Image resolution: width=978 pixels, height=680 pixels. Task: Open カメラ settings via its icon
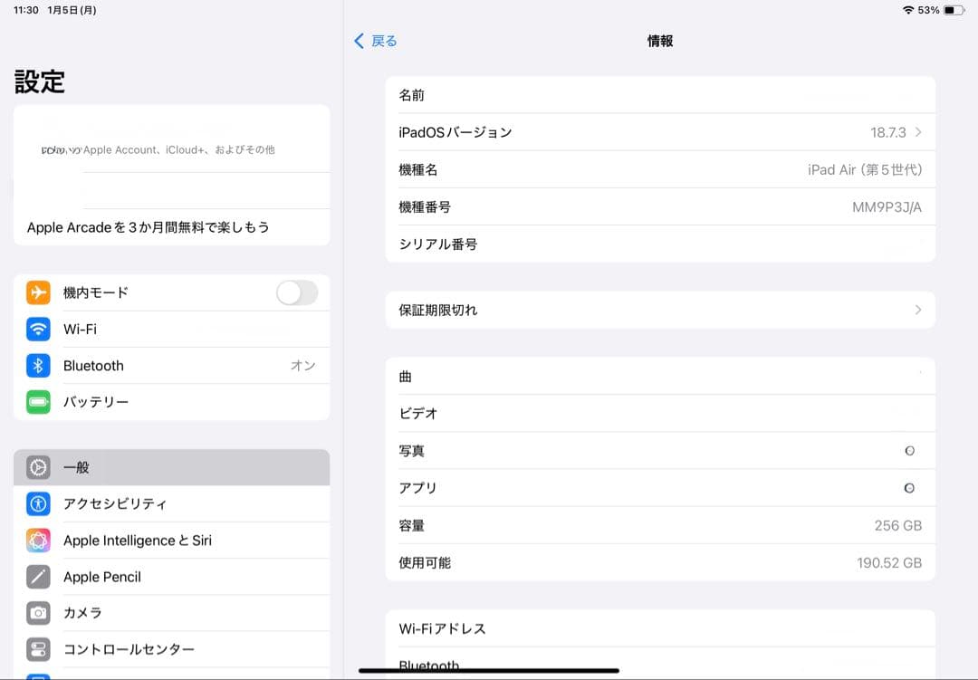37,613
